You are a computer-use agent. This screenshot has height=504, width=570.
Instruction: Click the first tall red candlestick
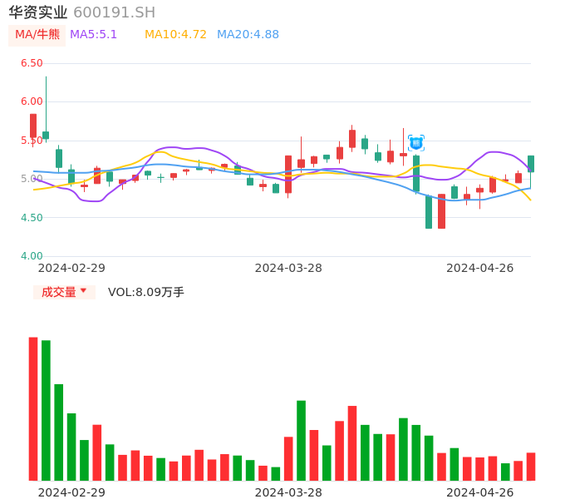(33, 126)
